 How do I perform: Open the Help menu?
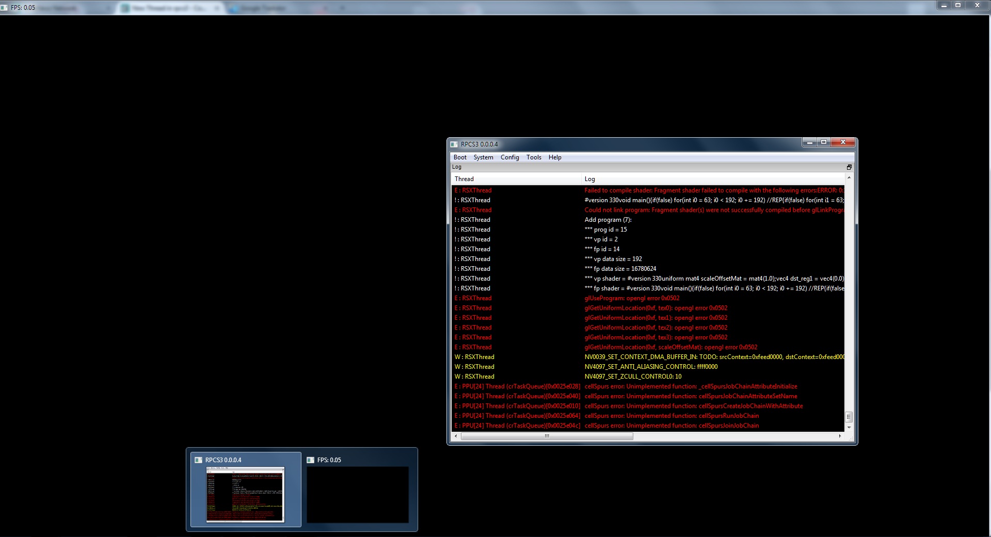pyautogui.click(x=555, y=157)
